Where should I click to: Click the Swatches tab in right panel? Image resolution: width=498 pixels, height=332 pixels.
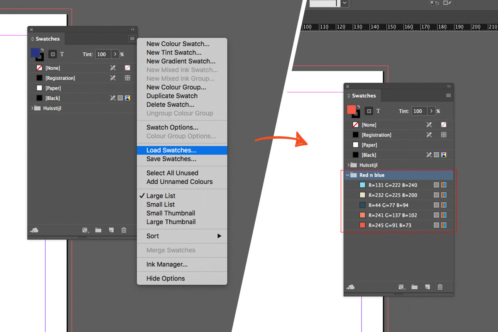pos(362,95)
